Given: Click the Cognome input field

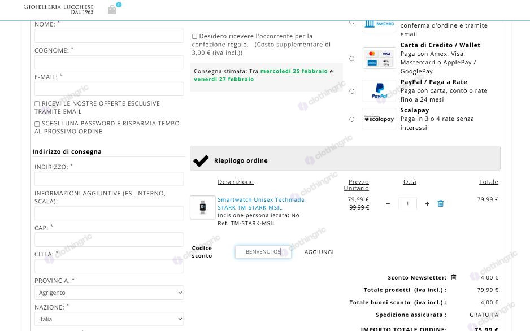Looking at the screenshot, I should coord(109,63).
